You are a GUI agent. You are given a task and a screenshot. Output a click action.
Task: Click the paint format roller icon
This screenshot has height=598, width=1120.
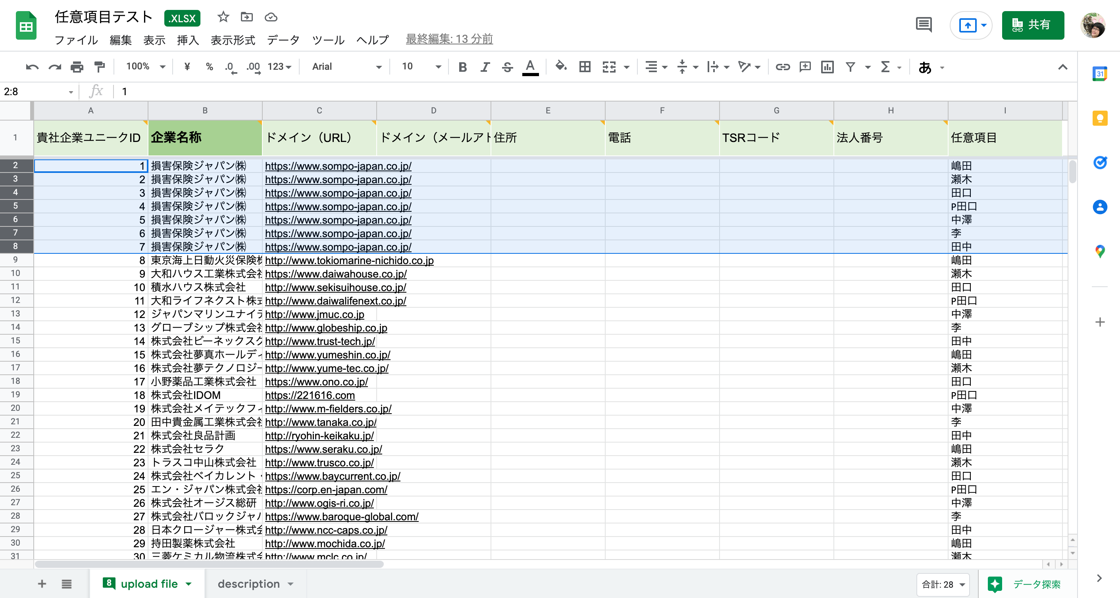(100, 67)
